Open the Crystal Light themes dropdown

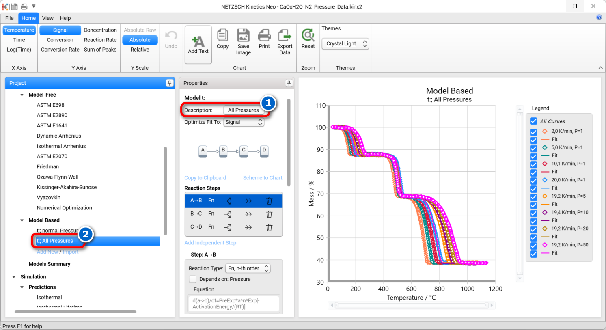tap(345, 44)
